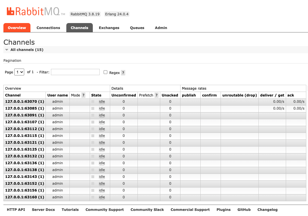The height and width of the screenshot is (216, 308).
Task: Sort by the State column header
Action: 96,95
